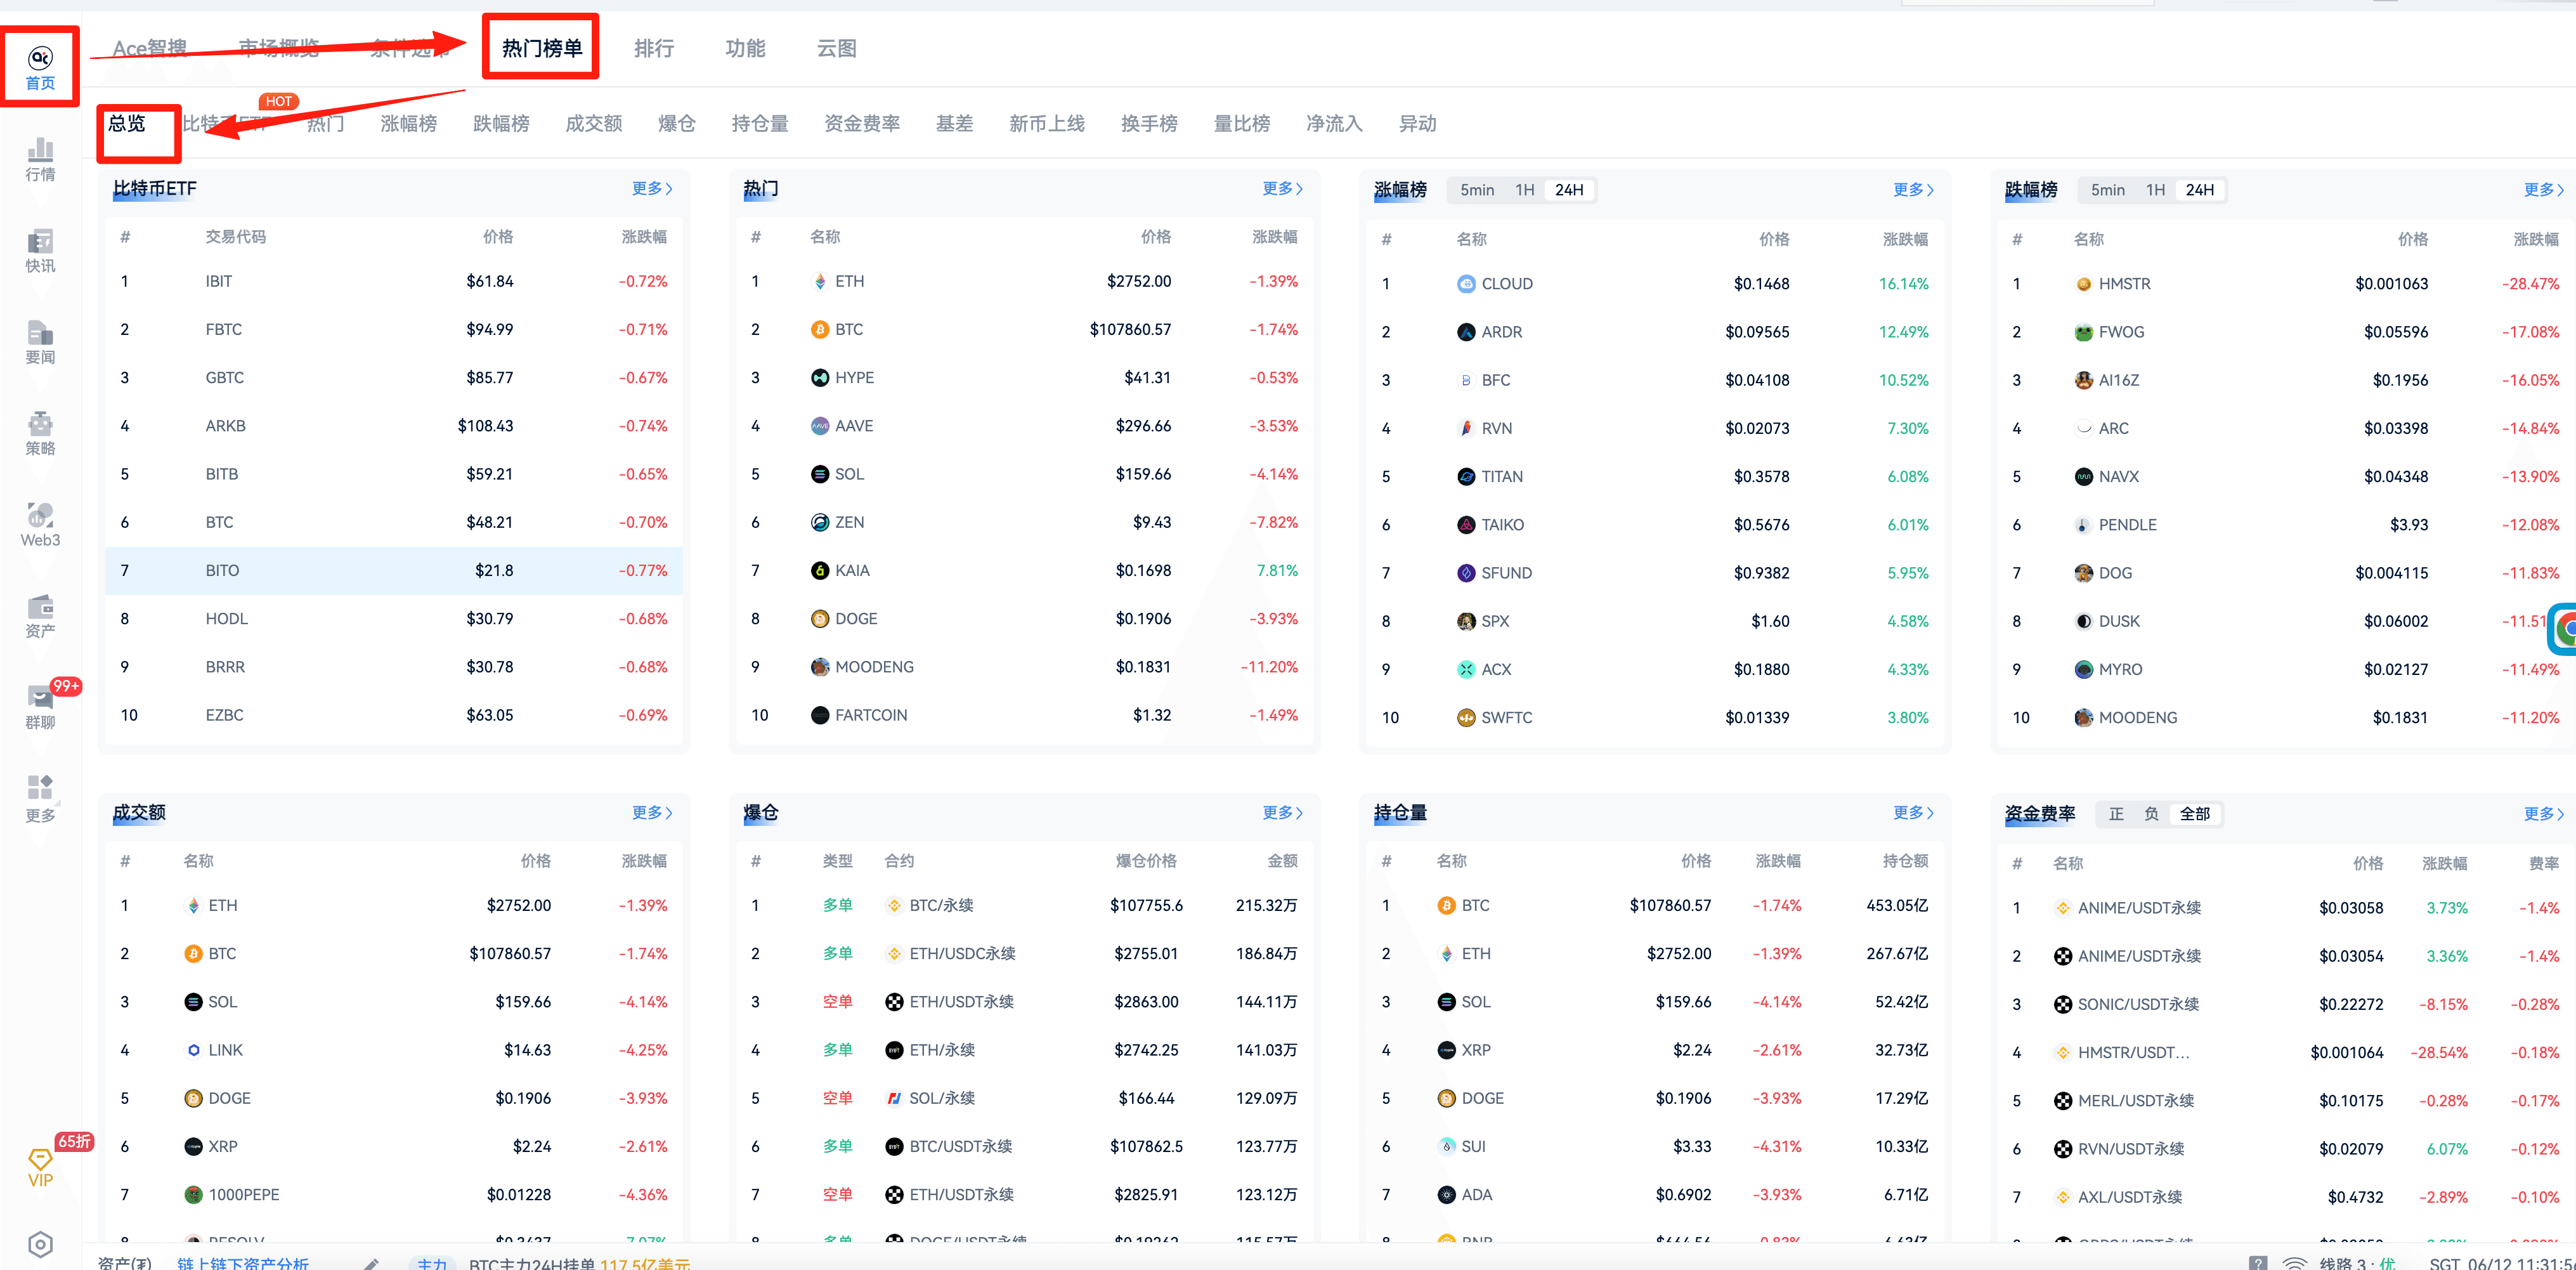2576x1270 pixels.
Task: Open 链上链下资产分析 link in status bar
Action: pyautogui.click(x=243, y=1263)
